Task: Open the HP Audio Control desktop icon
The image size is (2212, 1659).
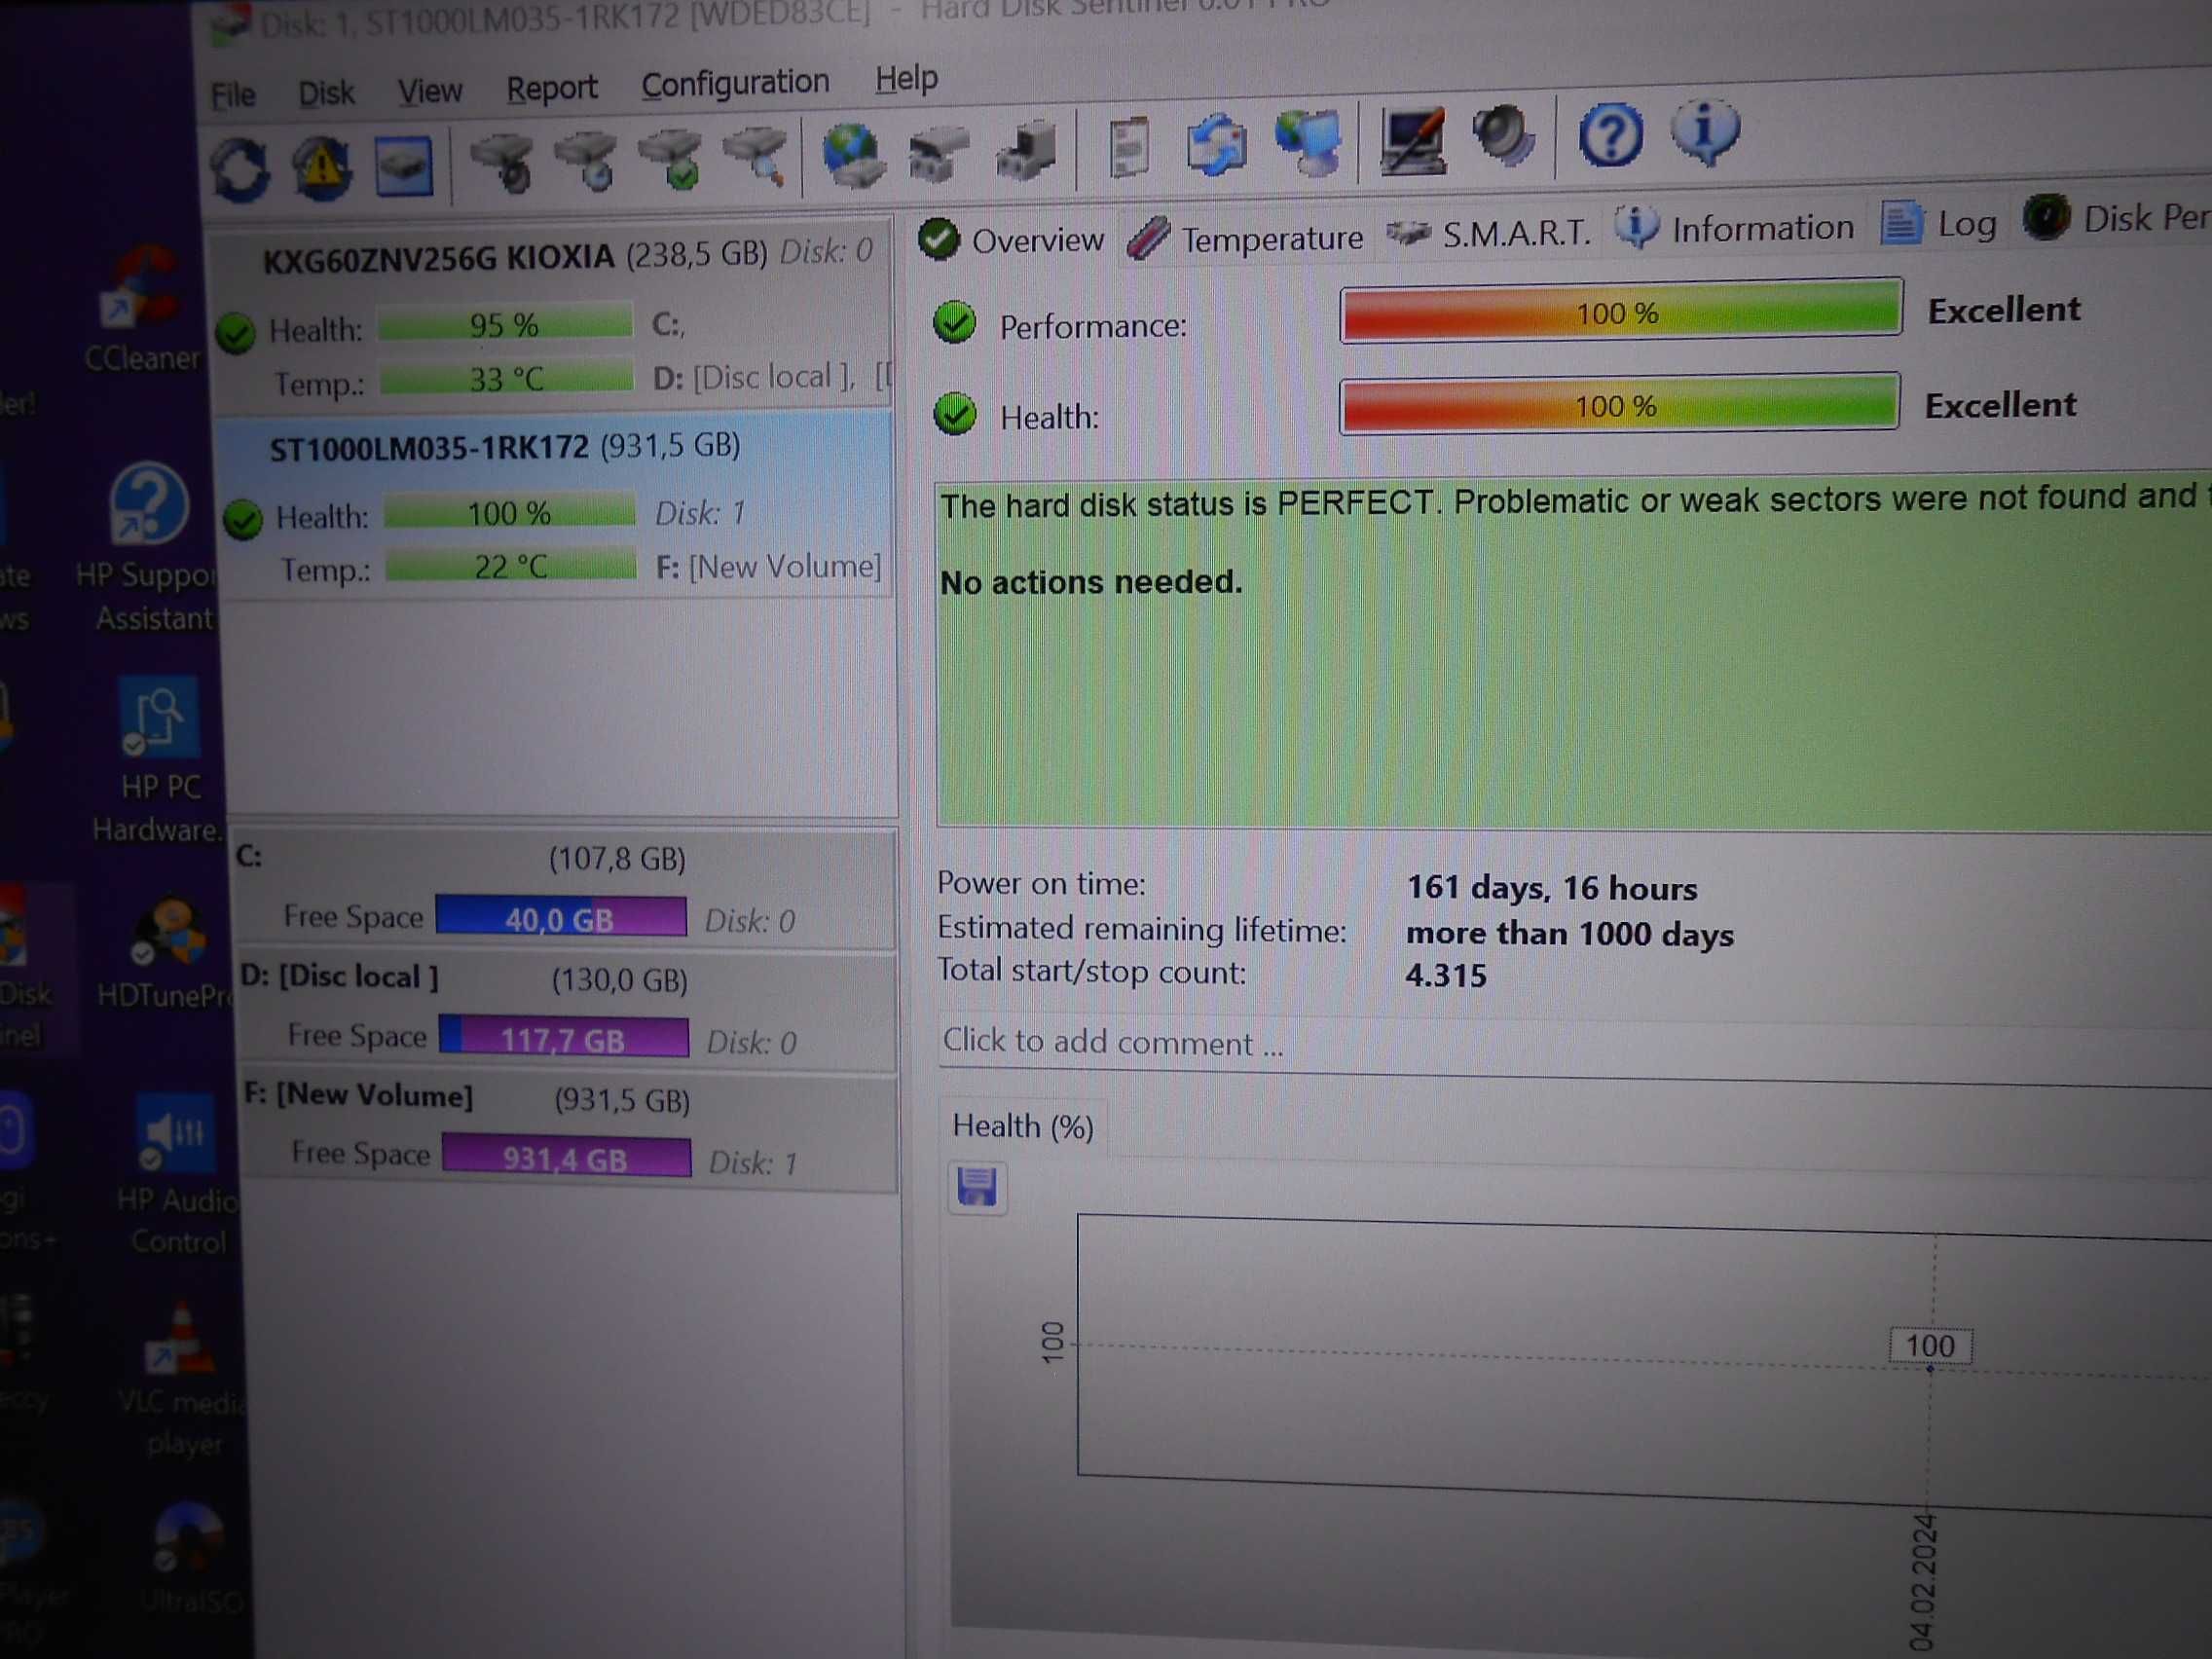Action: click(178, 1173)
